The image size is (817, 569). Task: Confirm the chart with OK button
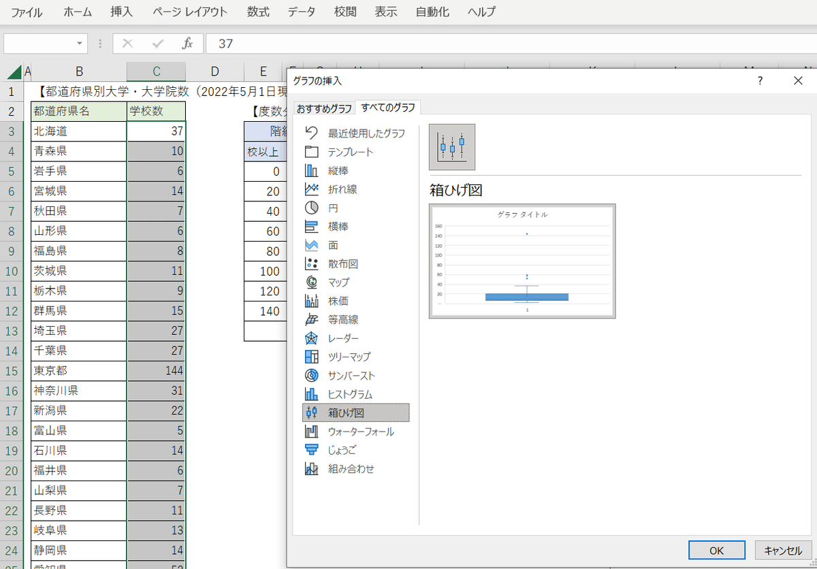pos(716,550)
